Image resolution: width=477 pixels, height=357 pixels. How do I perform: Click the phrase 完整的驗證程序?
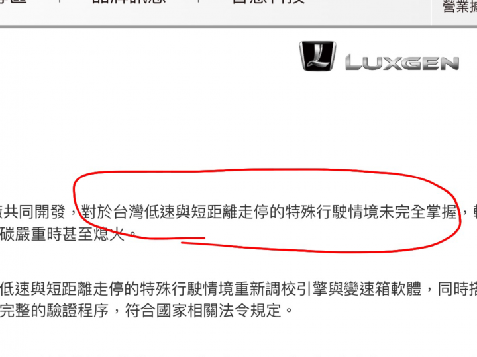click(x=54, y=310)
